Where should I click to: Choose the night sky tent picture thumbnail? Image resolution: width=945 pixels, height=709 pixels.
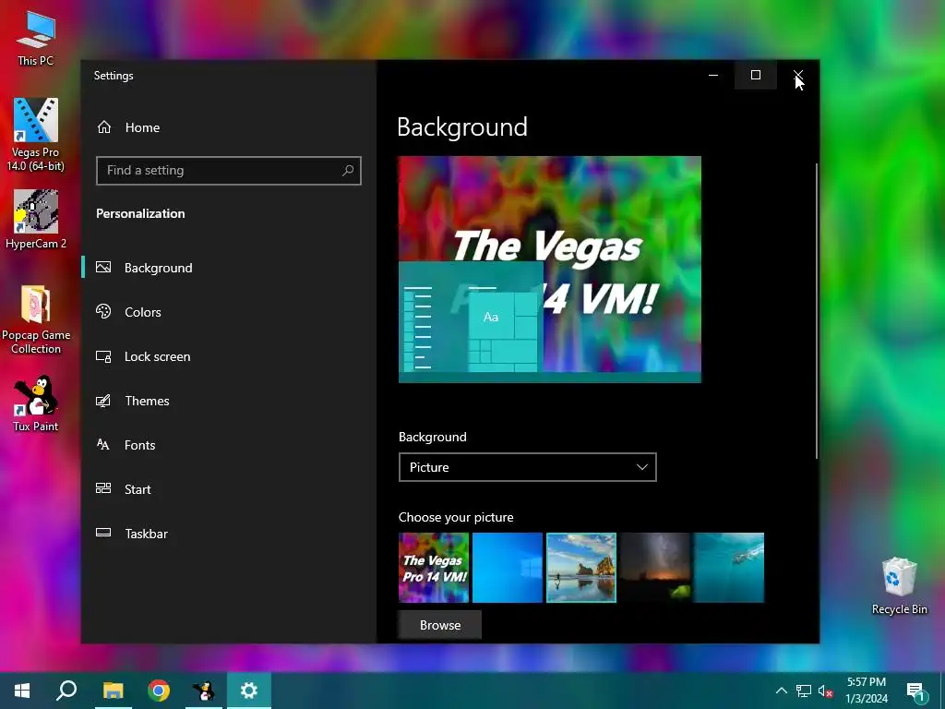click(655, 568)
